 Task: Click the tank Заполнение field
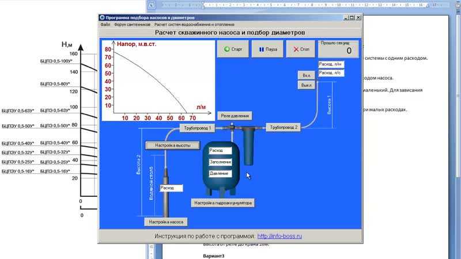pos(220,162)
